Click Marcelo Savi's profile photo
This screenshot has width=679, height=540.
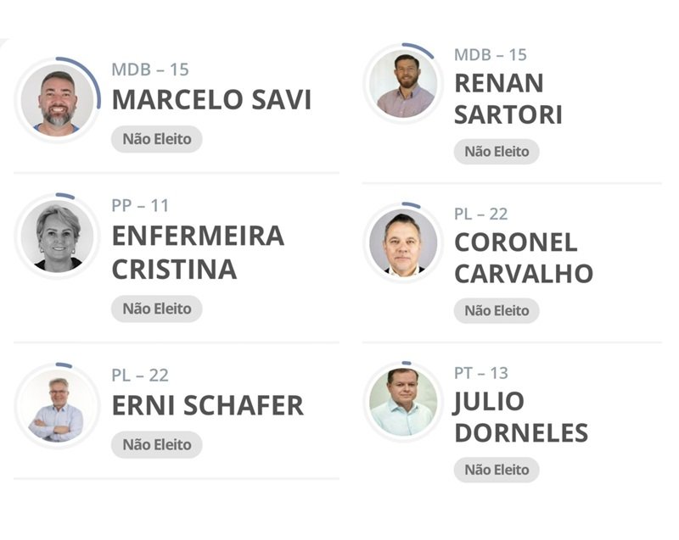click(x=58, y=100)
